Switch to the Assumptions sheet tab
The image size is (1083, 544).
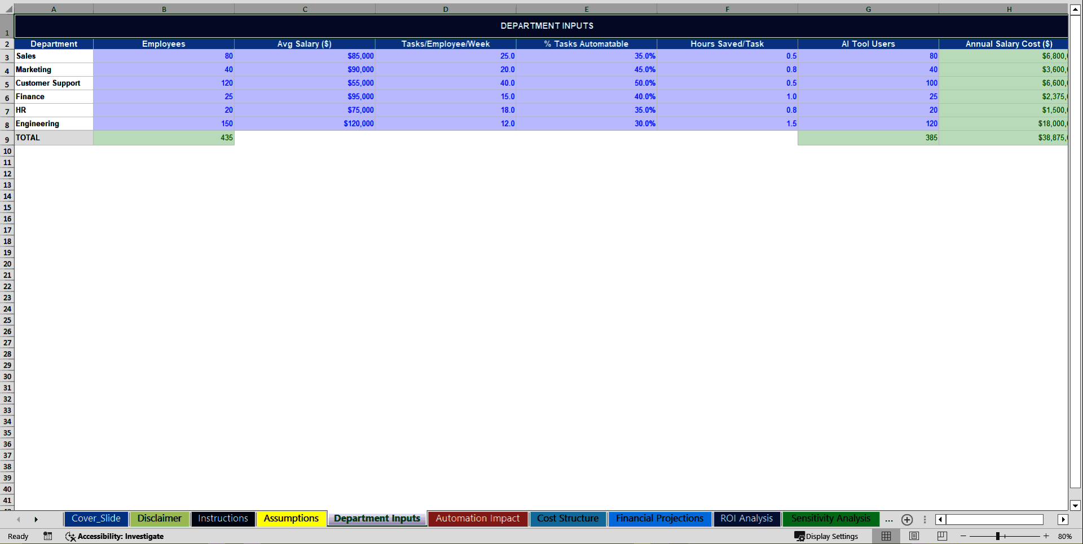291,518
